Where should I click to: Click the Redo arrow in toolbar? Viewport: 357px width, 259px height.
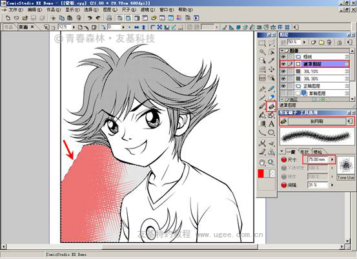click(x=98, y=18)
